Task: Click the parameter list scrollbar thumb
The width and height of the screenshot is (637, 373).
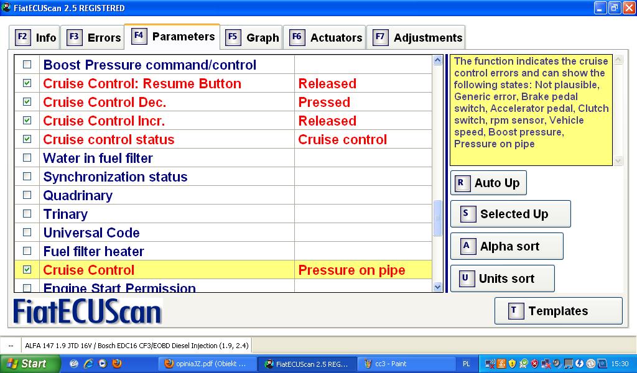Action: [437, 218]
